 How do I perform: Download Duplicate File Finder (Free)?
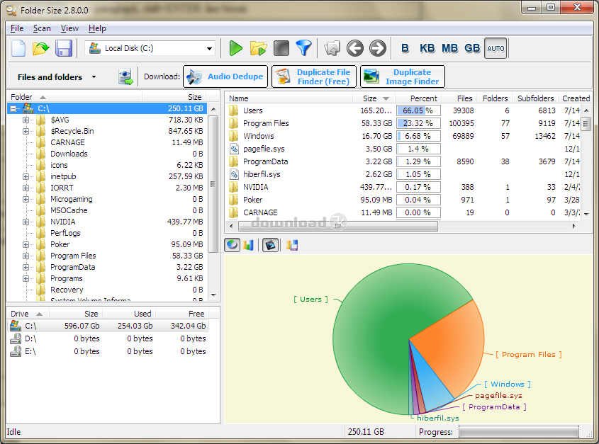pyautogui.click(x=314, y=76)
